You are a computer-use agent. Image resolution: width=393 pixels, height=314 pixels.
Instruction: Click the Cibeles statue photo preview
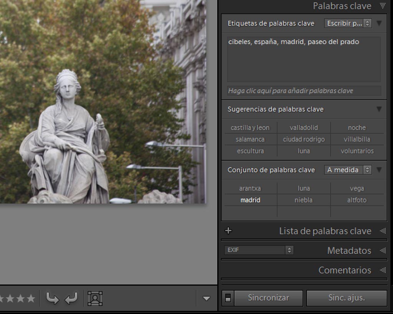103,102
